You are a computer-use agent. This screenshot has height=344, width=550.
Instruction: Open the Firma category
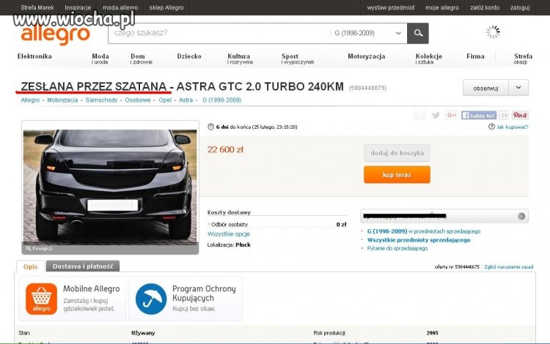pyautogui.click(x=475, y=56)
